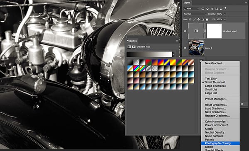Viewport: 249px width, 151px height.
Task: Open the Opacity dropdown arrow
Action: click(225, 14)
